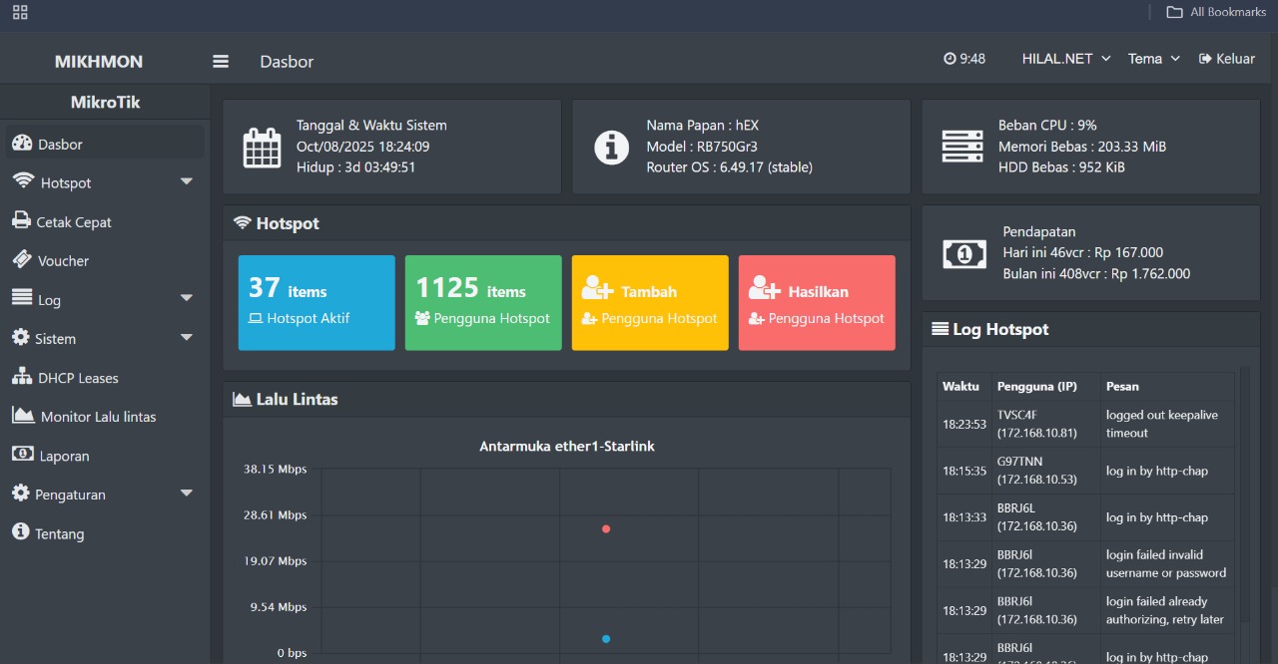Screen dimensions: 1278x664
Task: Click the DHCP Leases network icon
Action: pyautogui.click(x=21, y=377)
